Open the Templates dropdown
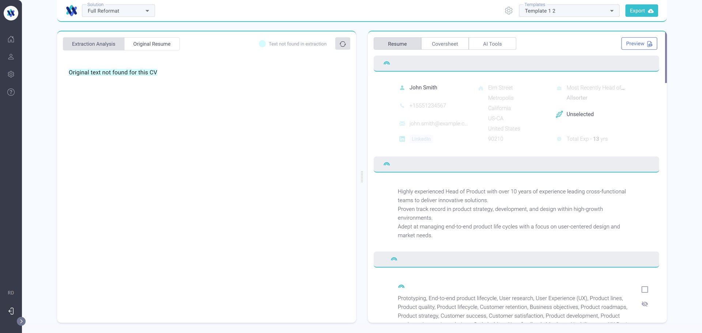702x333 pixels. 569,11
